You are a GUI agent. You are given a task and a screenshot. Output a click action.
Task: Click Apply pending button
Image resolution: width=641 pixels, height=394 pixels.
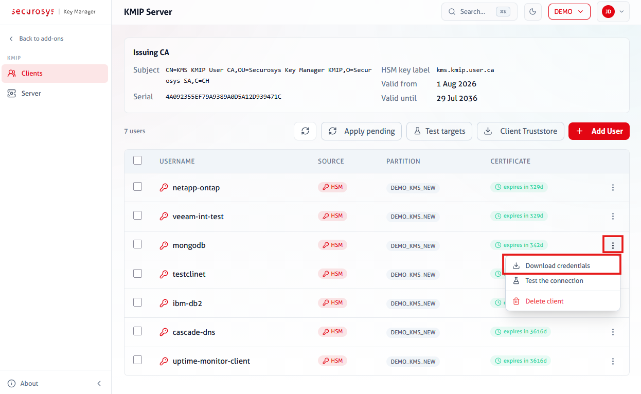[362, 131]
